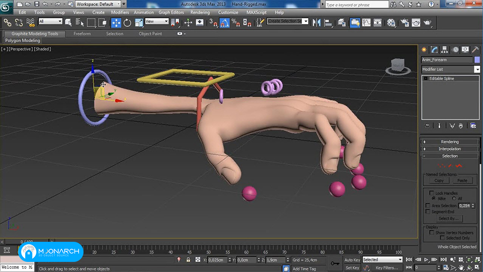Open the Material Editor icon
483x272 pixels.
(391, 23)
